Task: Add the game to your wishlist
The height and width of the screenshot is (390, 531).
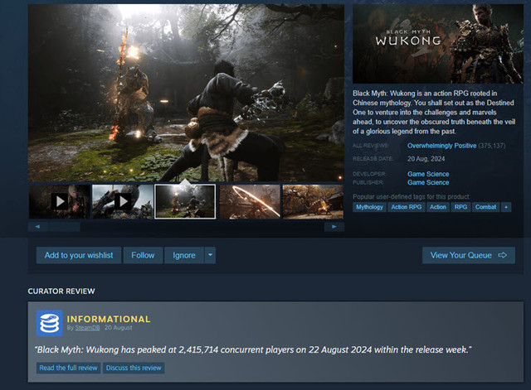Action: point(79,255)
